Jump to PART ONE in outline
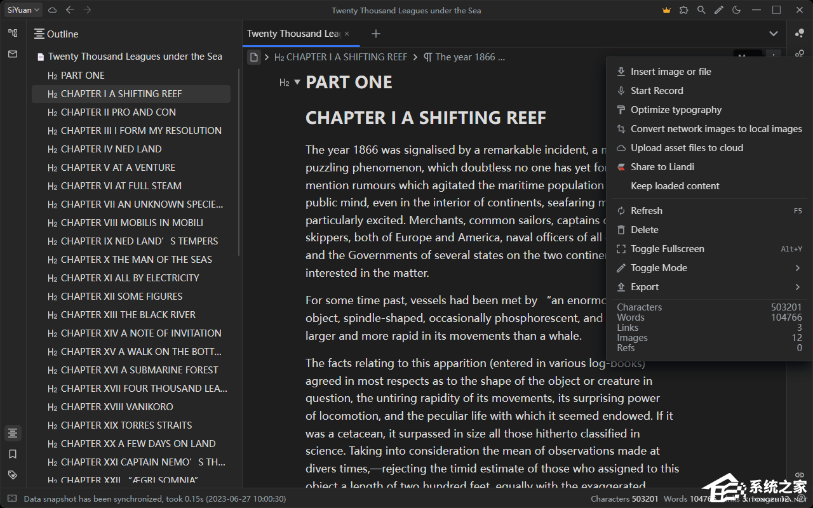Image resolution: width=813 pixels, height=508 pixels. tap(131, 75)
